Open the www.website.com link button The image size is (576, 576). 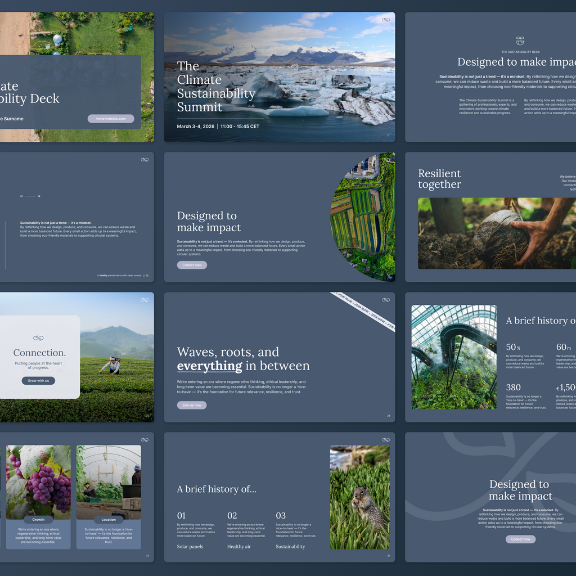111,119
